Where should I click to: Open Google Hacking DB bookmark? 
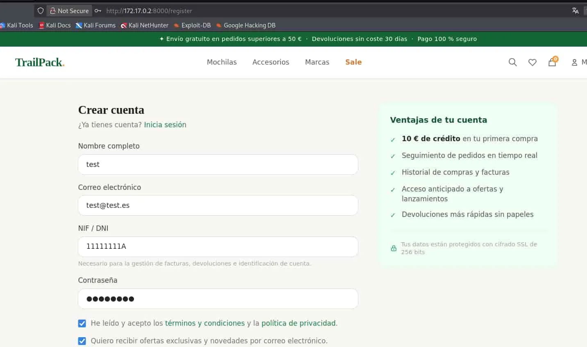click(x=246, y=25)
